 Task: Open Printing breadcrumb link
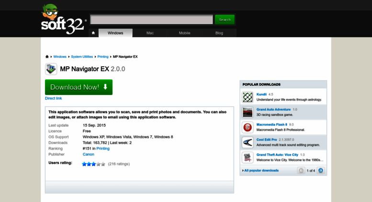[103, 56]
